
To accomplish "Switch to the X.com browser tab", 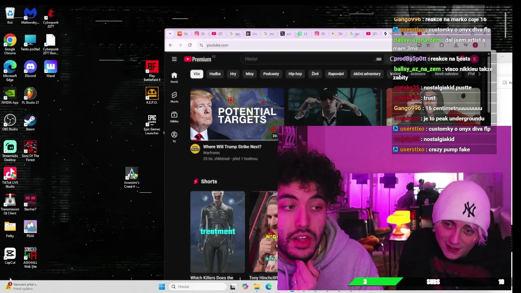I will click(x=286, y=34).
